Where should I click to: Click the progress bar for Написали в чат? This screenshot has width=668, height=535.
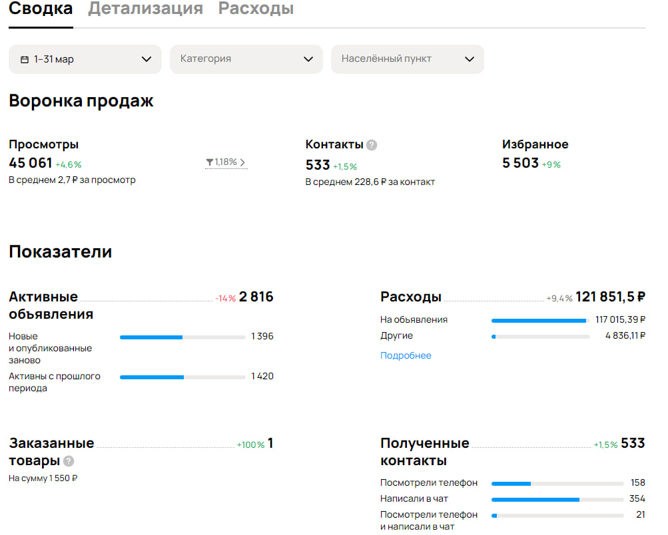point(557,498)
